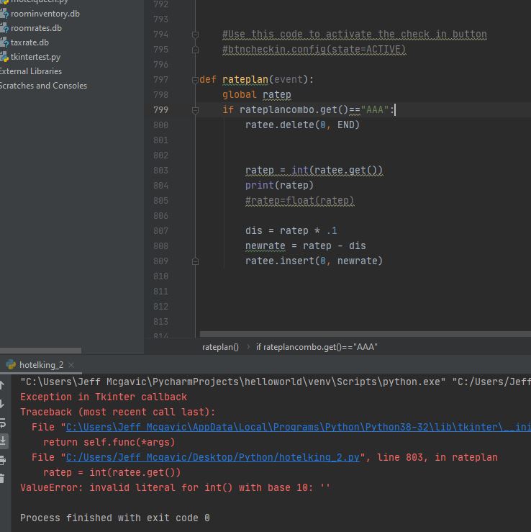Toggle soft-wrap in the run console

(3, 423)
